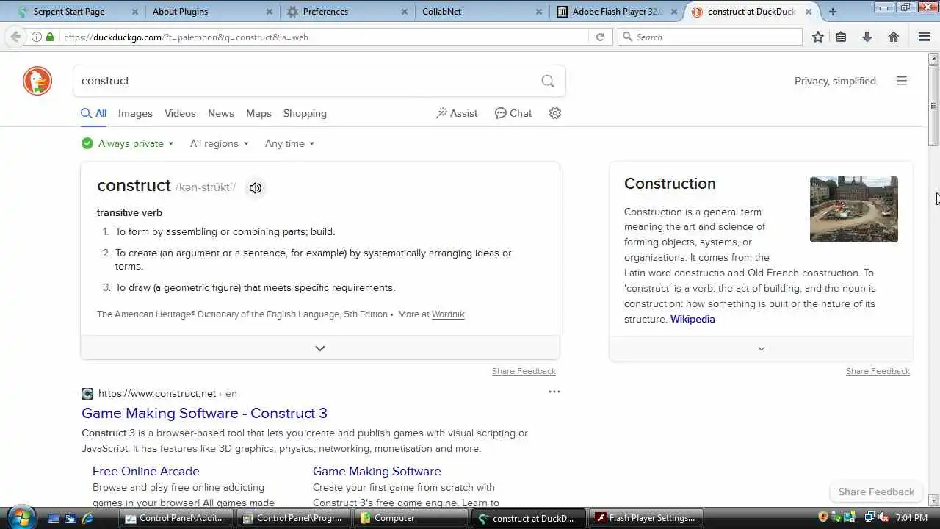Open the Assist feature
The image size is (940, 529).
coord(457,113)
